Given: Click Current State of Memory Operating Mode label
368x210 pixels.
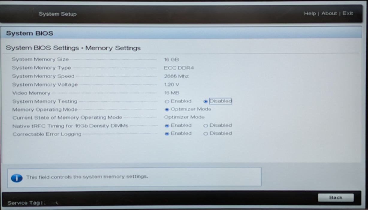Looking at the screenshot, I should [x=67, y=118].
